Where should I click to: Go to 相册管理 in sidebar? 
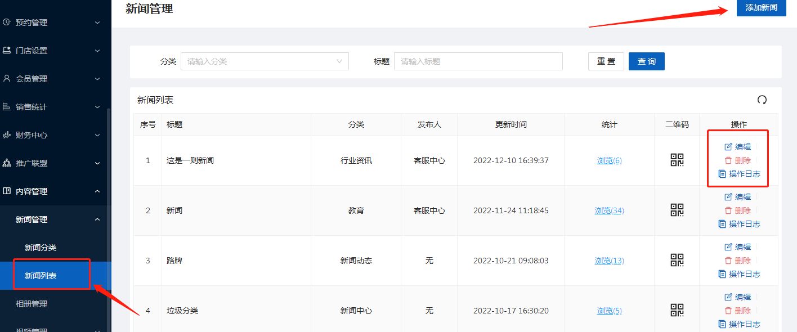[32, 304]
